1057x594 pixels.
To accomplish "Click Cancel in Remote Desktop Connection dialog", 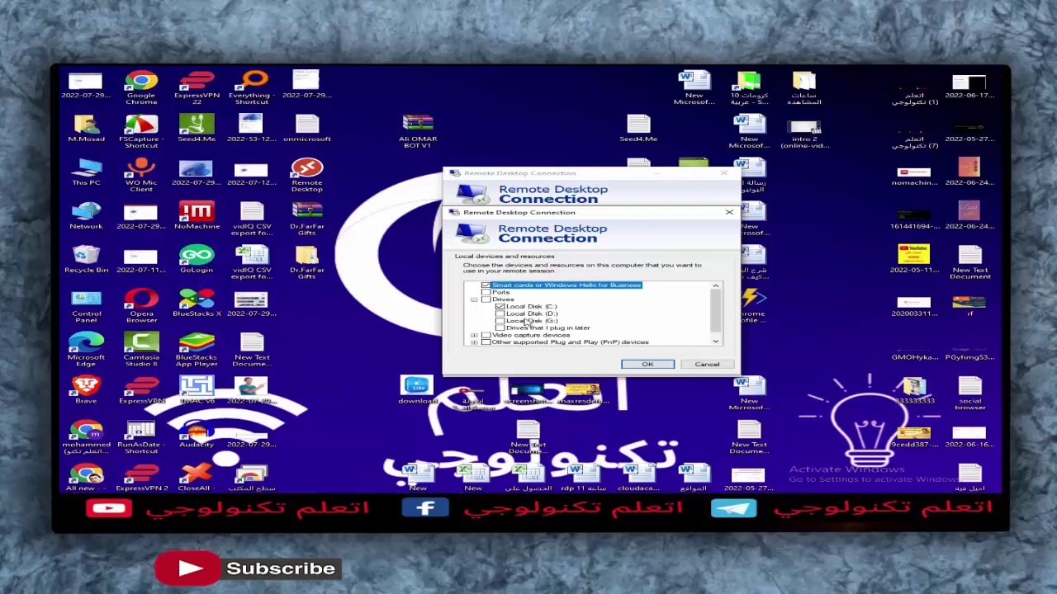I will click(x=707, y=364).
